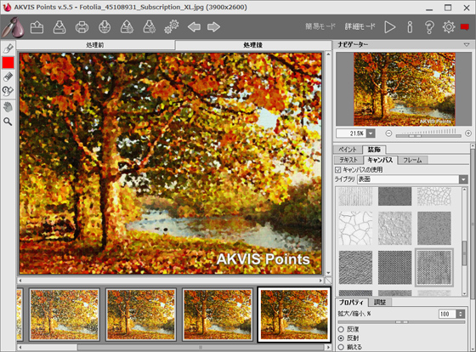The image size is (476, 352).
Task: Select the first full preset thumbnail
Action: (x=64, y=315)
